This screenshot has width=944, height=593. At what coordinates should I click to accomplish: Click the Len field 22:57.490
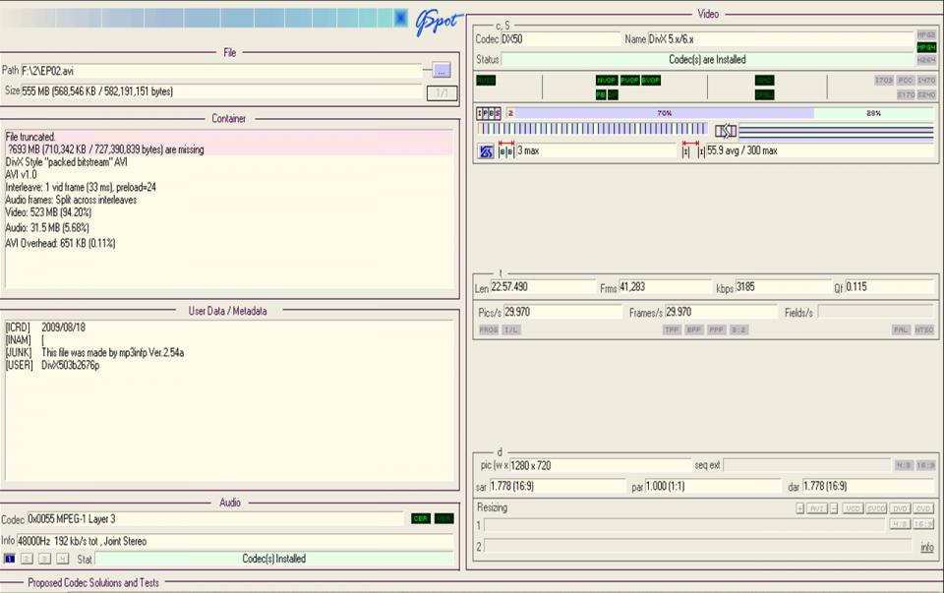(543, 287)
